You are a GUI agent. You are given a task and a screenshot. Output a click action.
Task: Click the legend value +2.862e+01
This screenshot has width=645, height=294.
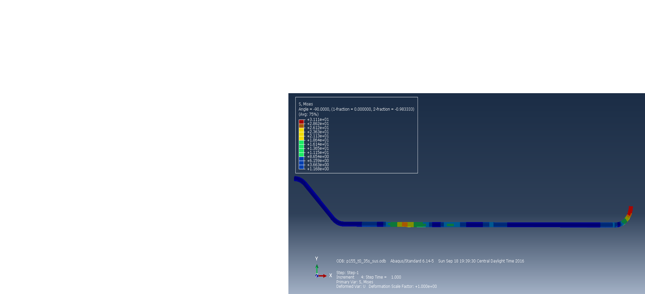(x=318, y=124)
